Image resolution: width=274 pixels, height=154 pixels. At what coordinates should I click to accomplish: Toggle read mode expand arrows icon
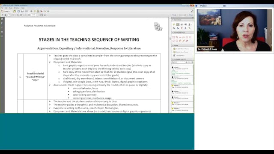(192, 11)
